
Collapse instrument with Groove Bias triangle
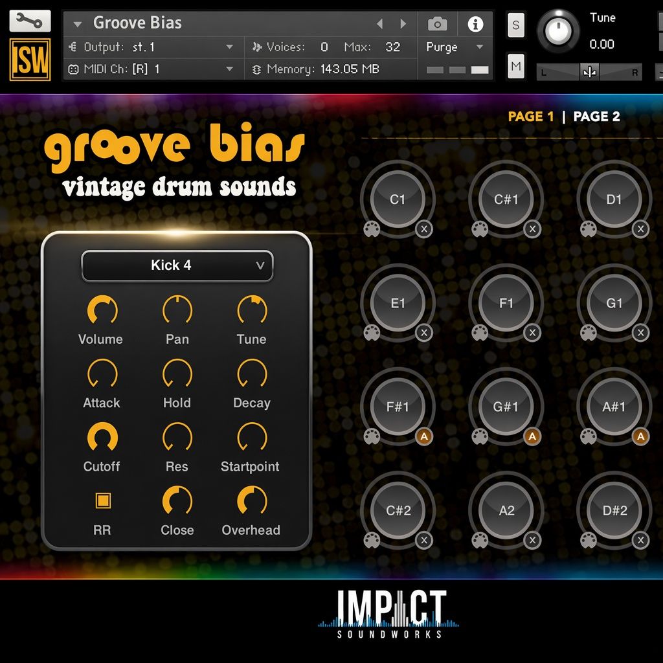[x=78, y=24]
